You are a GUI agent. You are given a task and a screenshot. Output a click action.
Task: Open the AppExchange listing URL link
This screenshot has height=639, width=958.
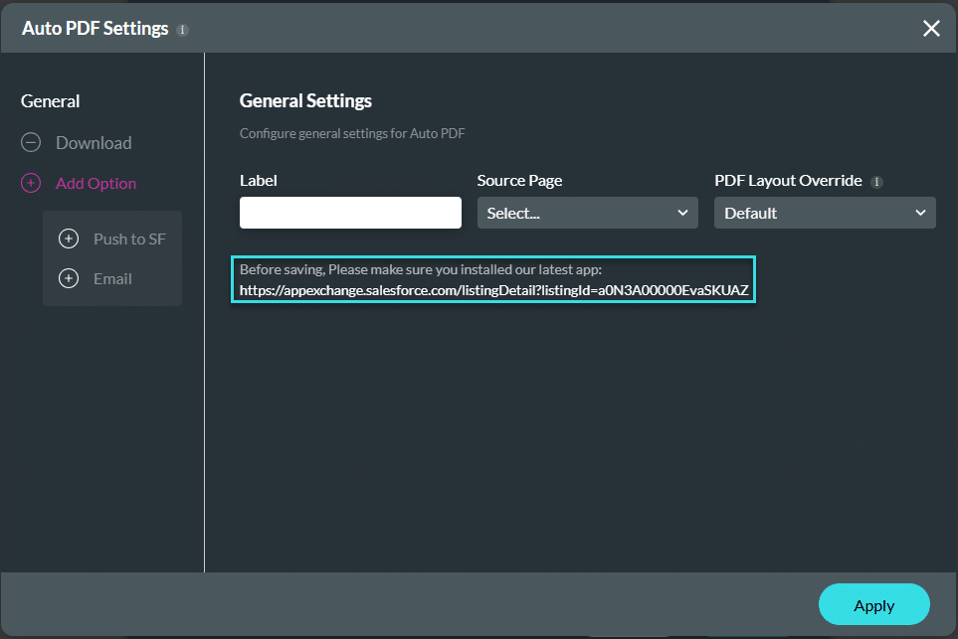pyautogui.click(x=493, y=291)
